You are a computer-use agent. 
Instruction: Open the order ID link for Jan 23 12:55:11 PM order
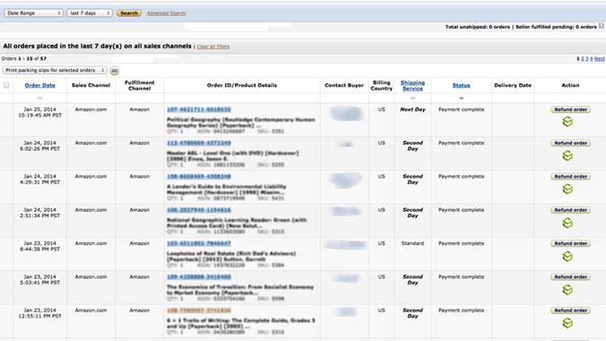(x=198, y=310)
